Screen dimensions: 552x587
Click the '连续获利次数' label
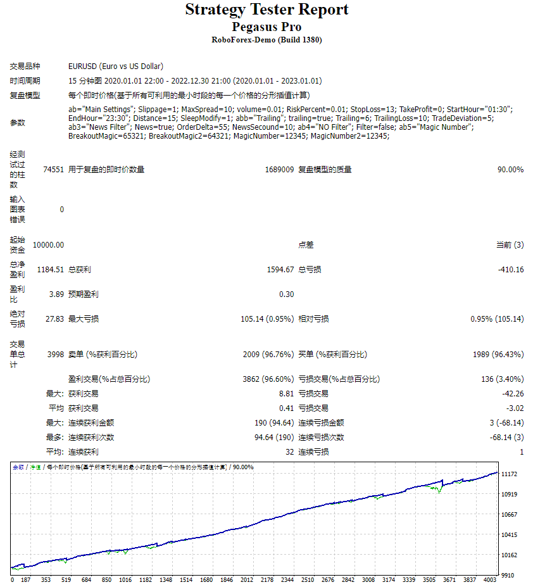click(x=91, y=438)
